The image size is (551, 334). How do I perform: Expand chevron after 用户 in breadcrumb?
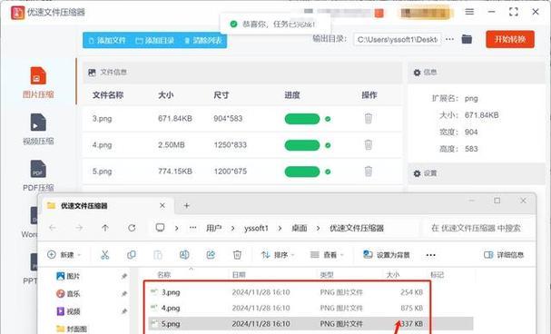232,229
